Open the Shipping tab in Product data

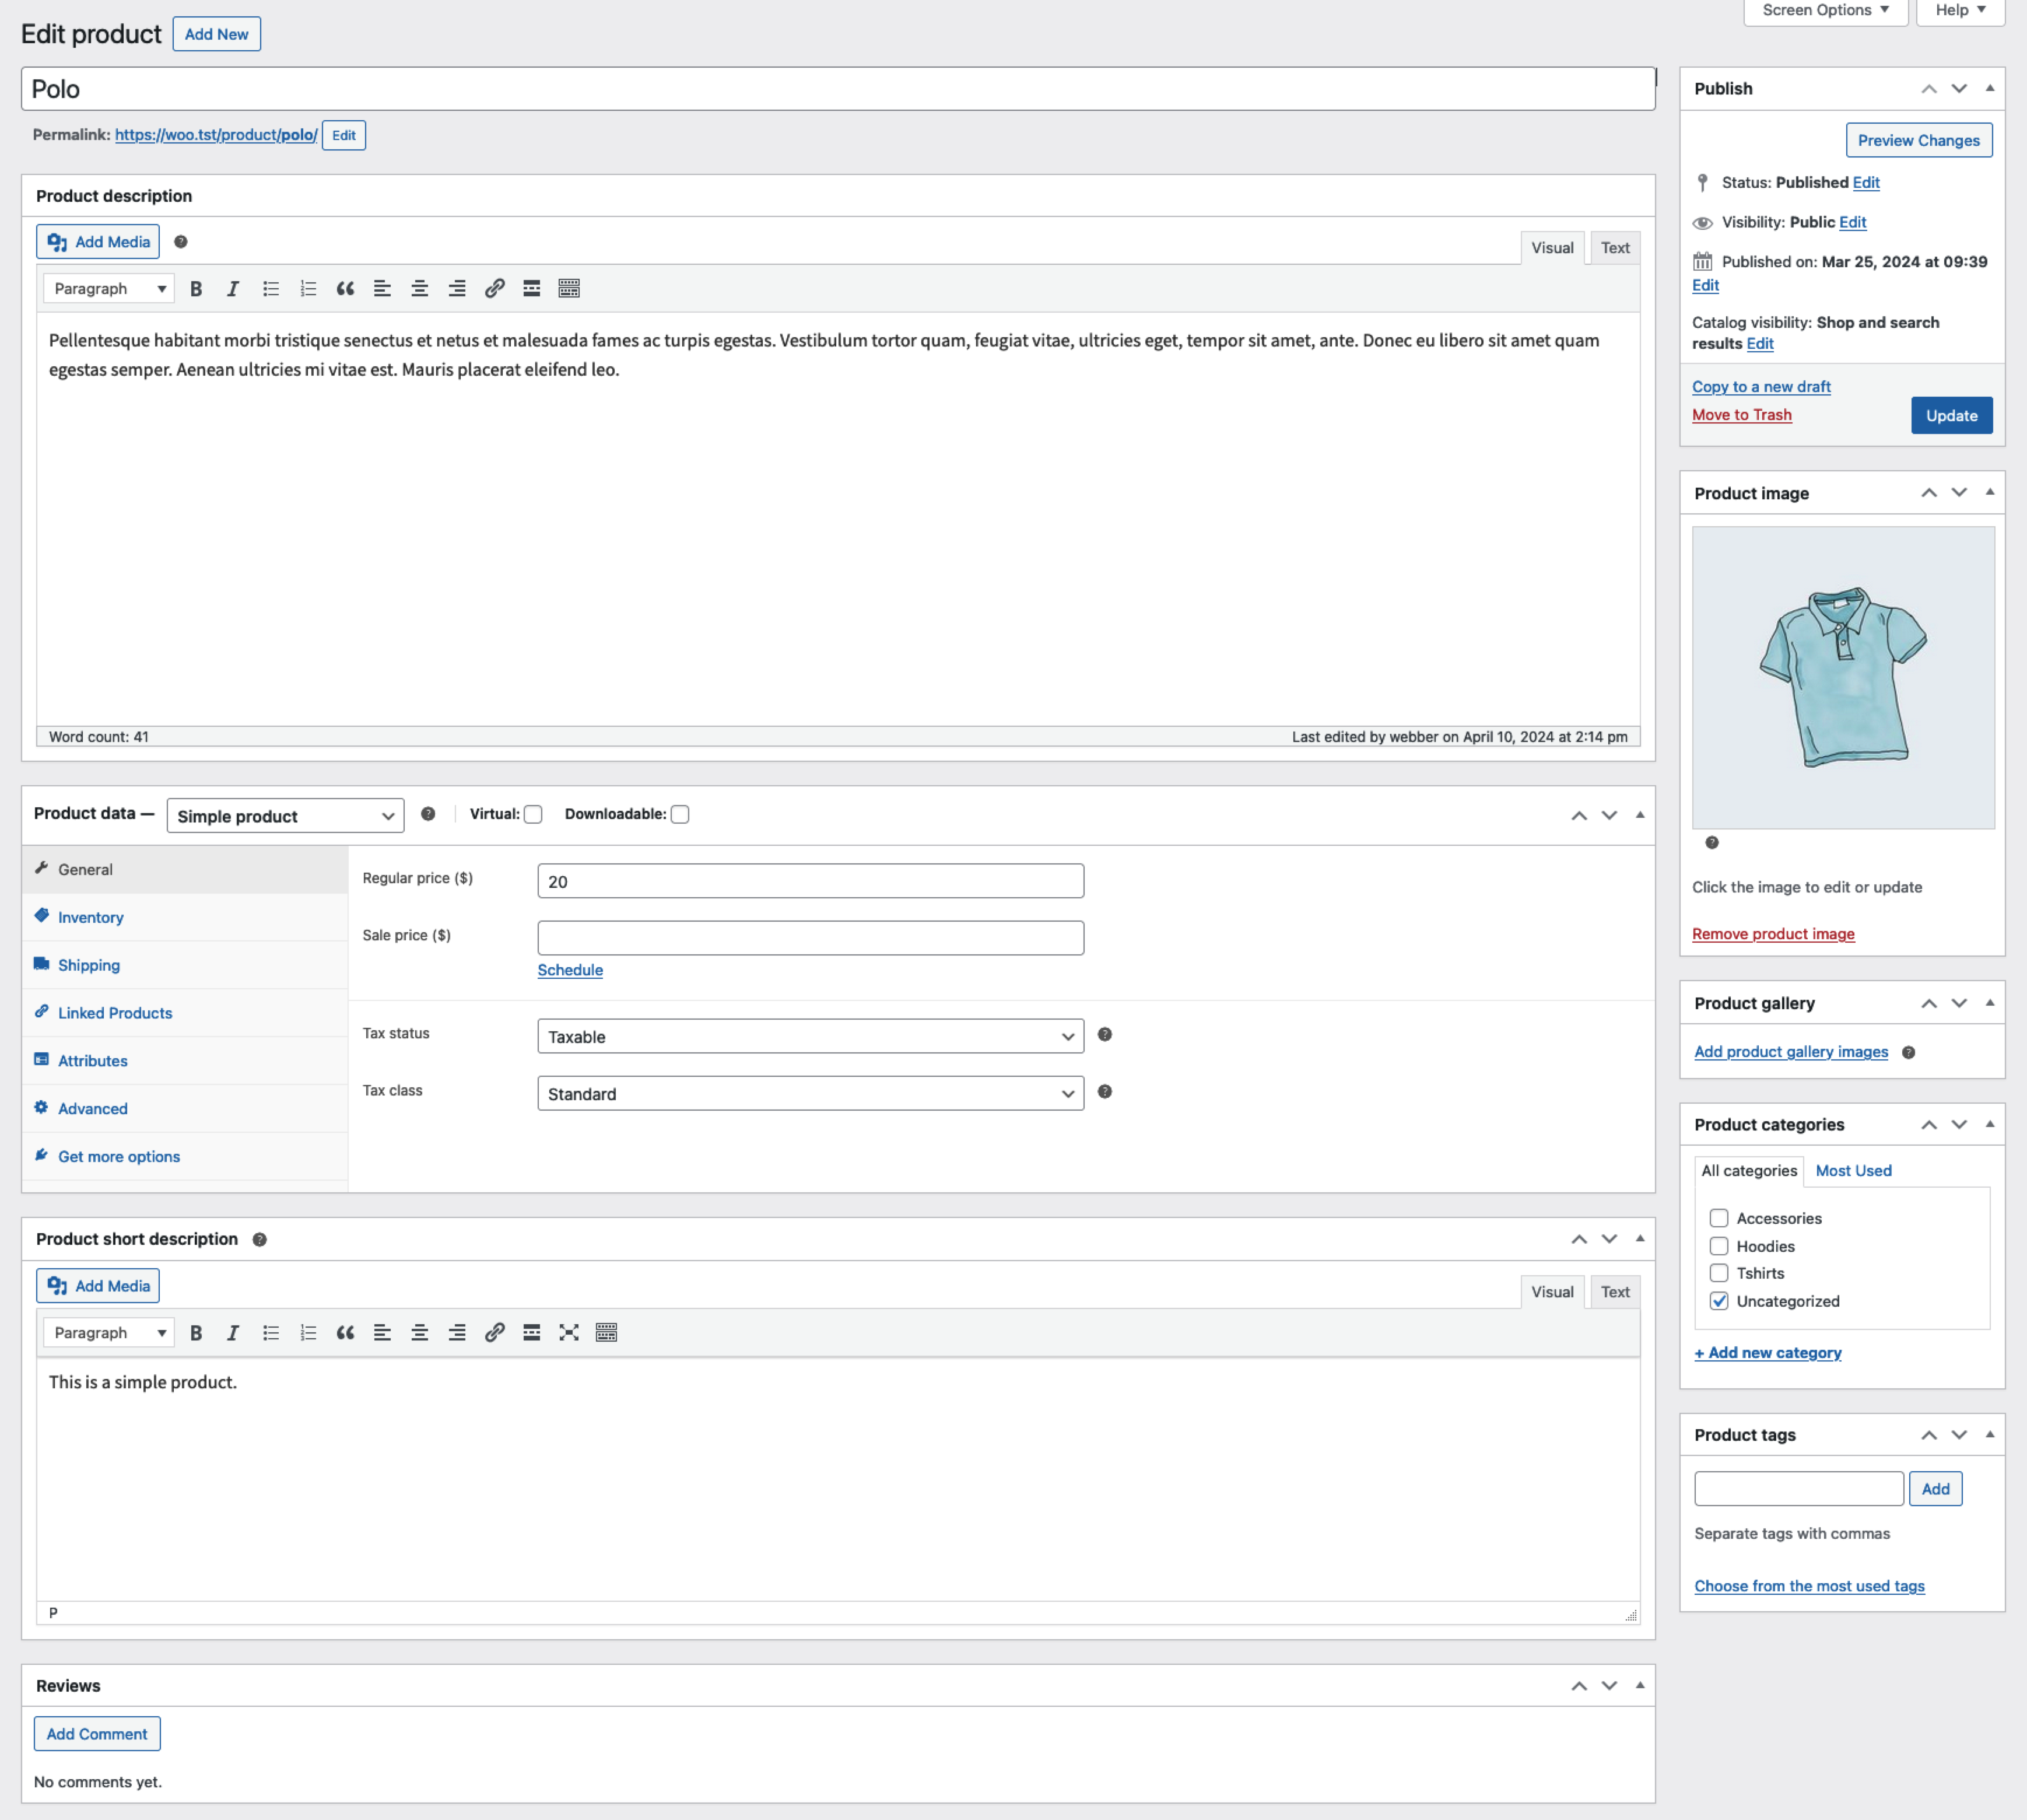click(89, 964)
